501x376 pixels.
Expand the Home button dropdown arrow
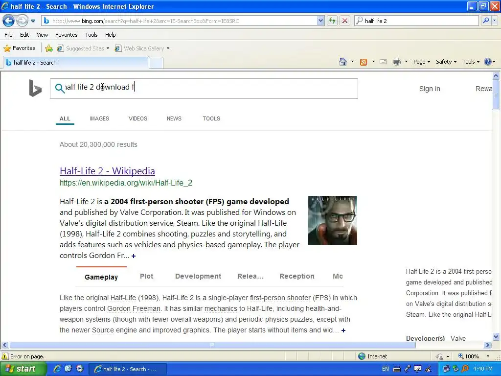352,62
